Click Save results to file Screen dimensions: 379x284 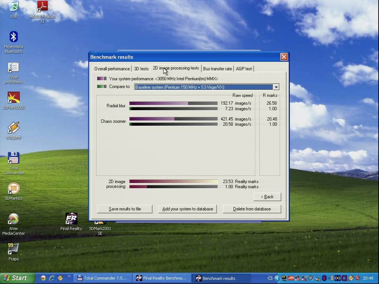[125, 209]
